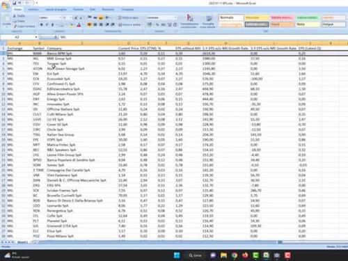Toggle middle vertical alignment

95,17
